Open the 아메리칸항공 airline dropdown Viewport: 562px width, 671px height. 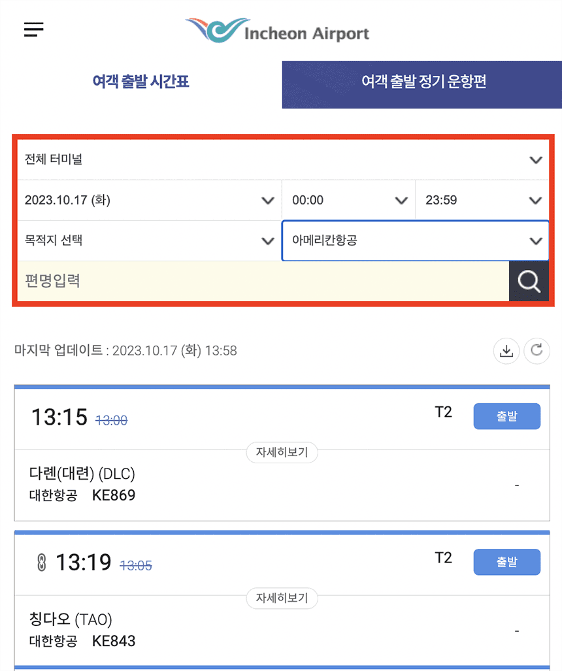[x=415, y=241]
